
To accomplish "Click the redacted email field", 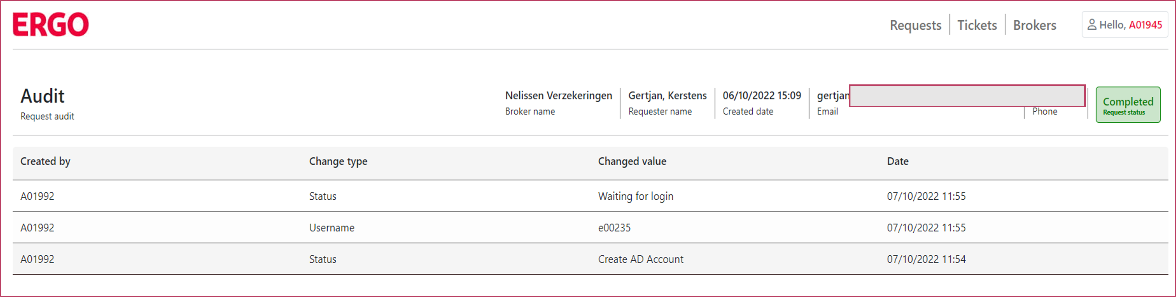I will point(966,96).
